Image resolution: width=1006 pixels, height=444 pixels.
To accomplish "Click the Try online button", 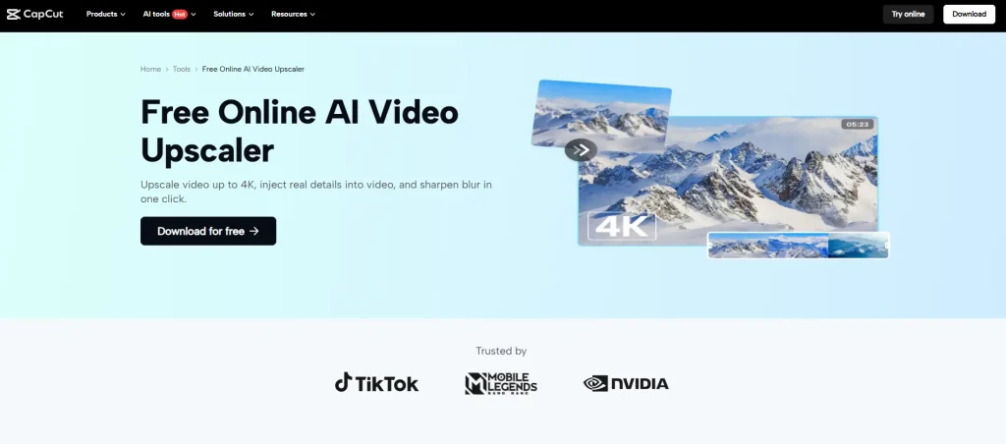I will [908, 14].
